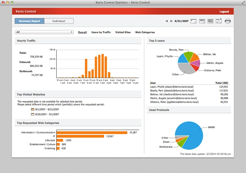Open the Users by Traffic section

click(101, 32)
